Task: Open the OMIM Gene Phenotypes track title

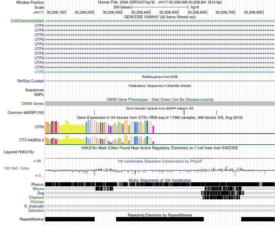Action: (x=160, y=99)
